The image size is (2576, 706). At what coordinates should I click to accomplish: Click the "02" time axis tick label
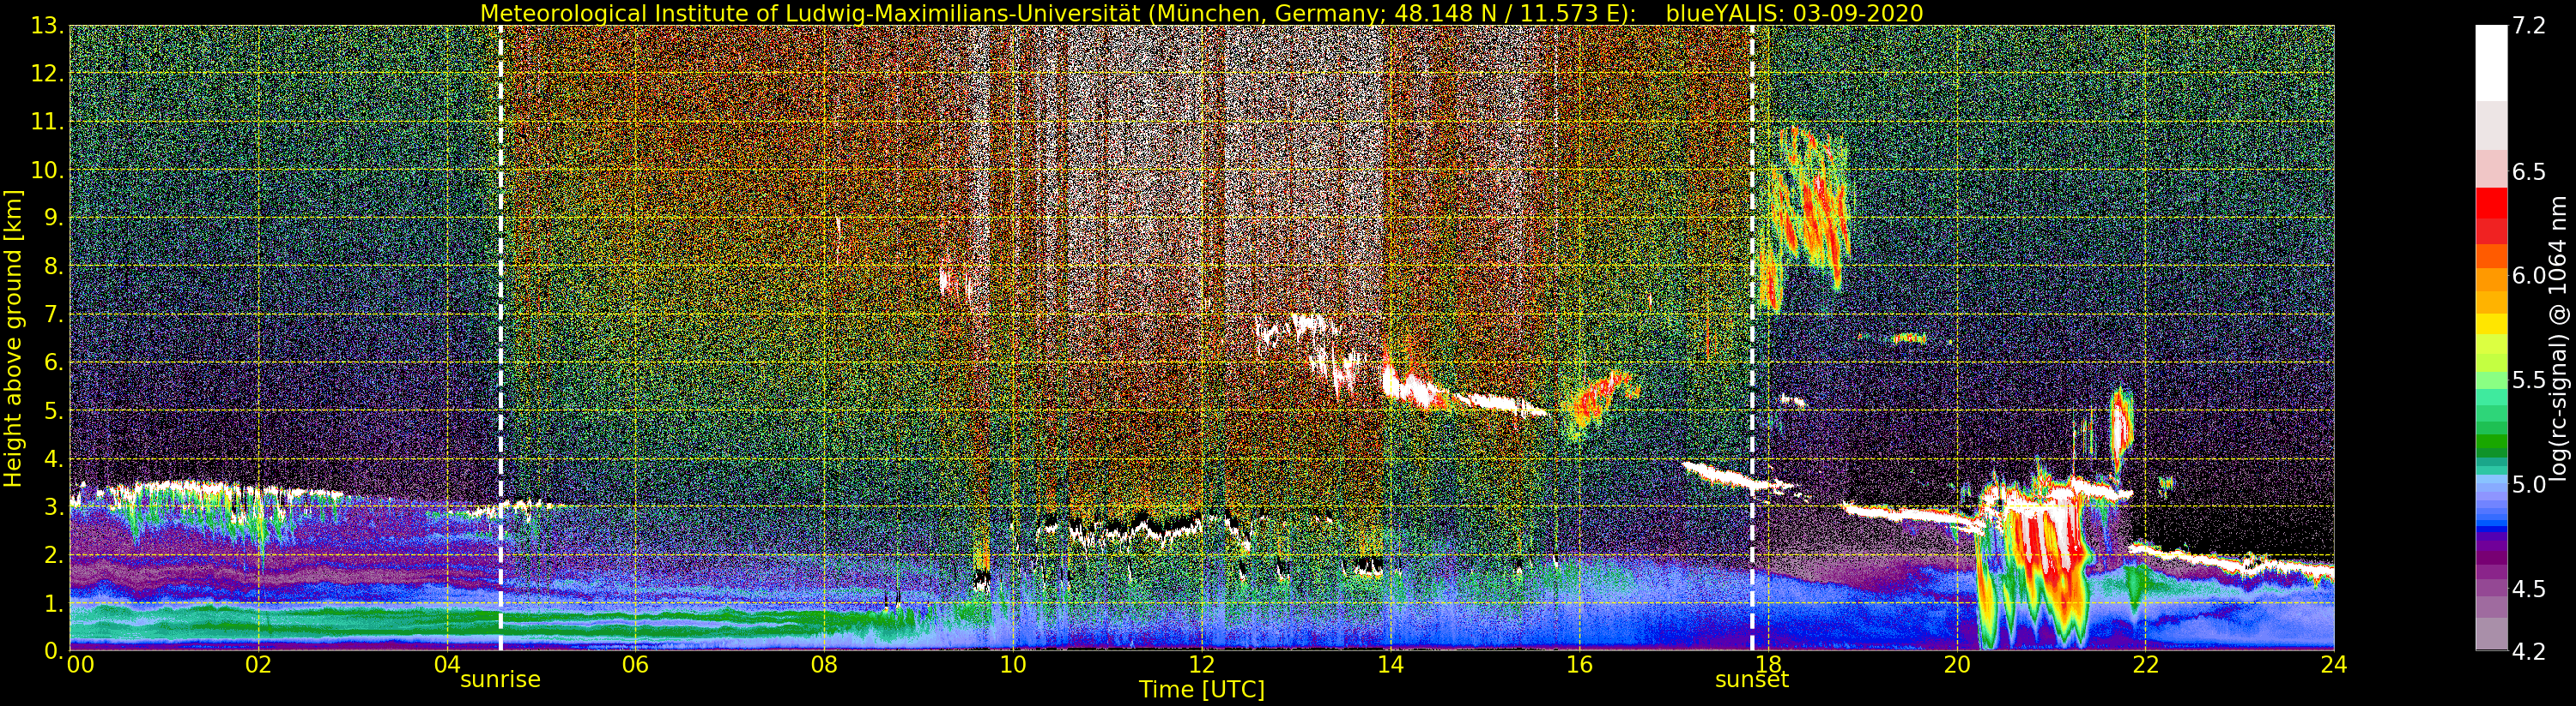click(258, 665)
